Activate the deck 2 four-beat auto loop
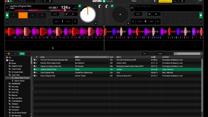208x117 pixels. [145, 22]
